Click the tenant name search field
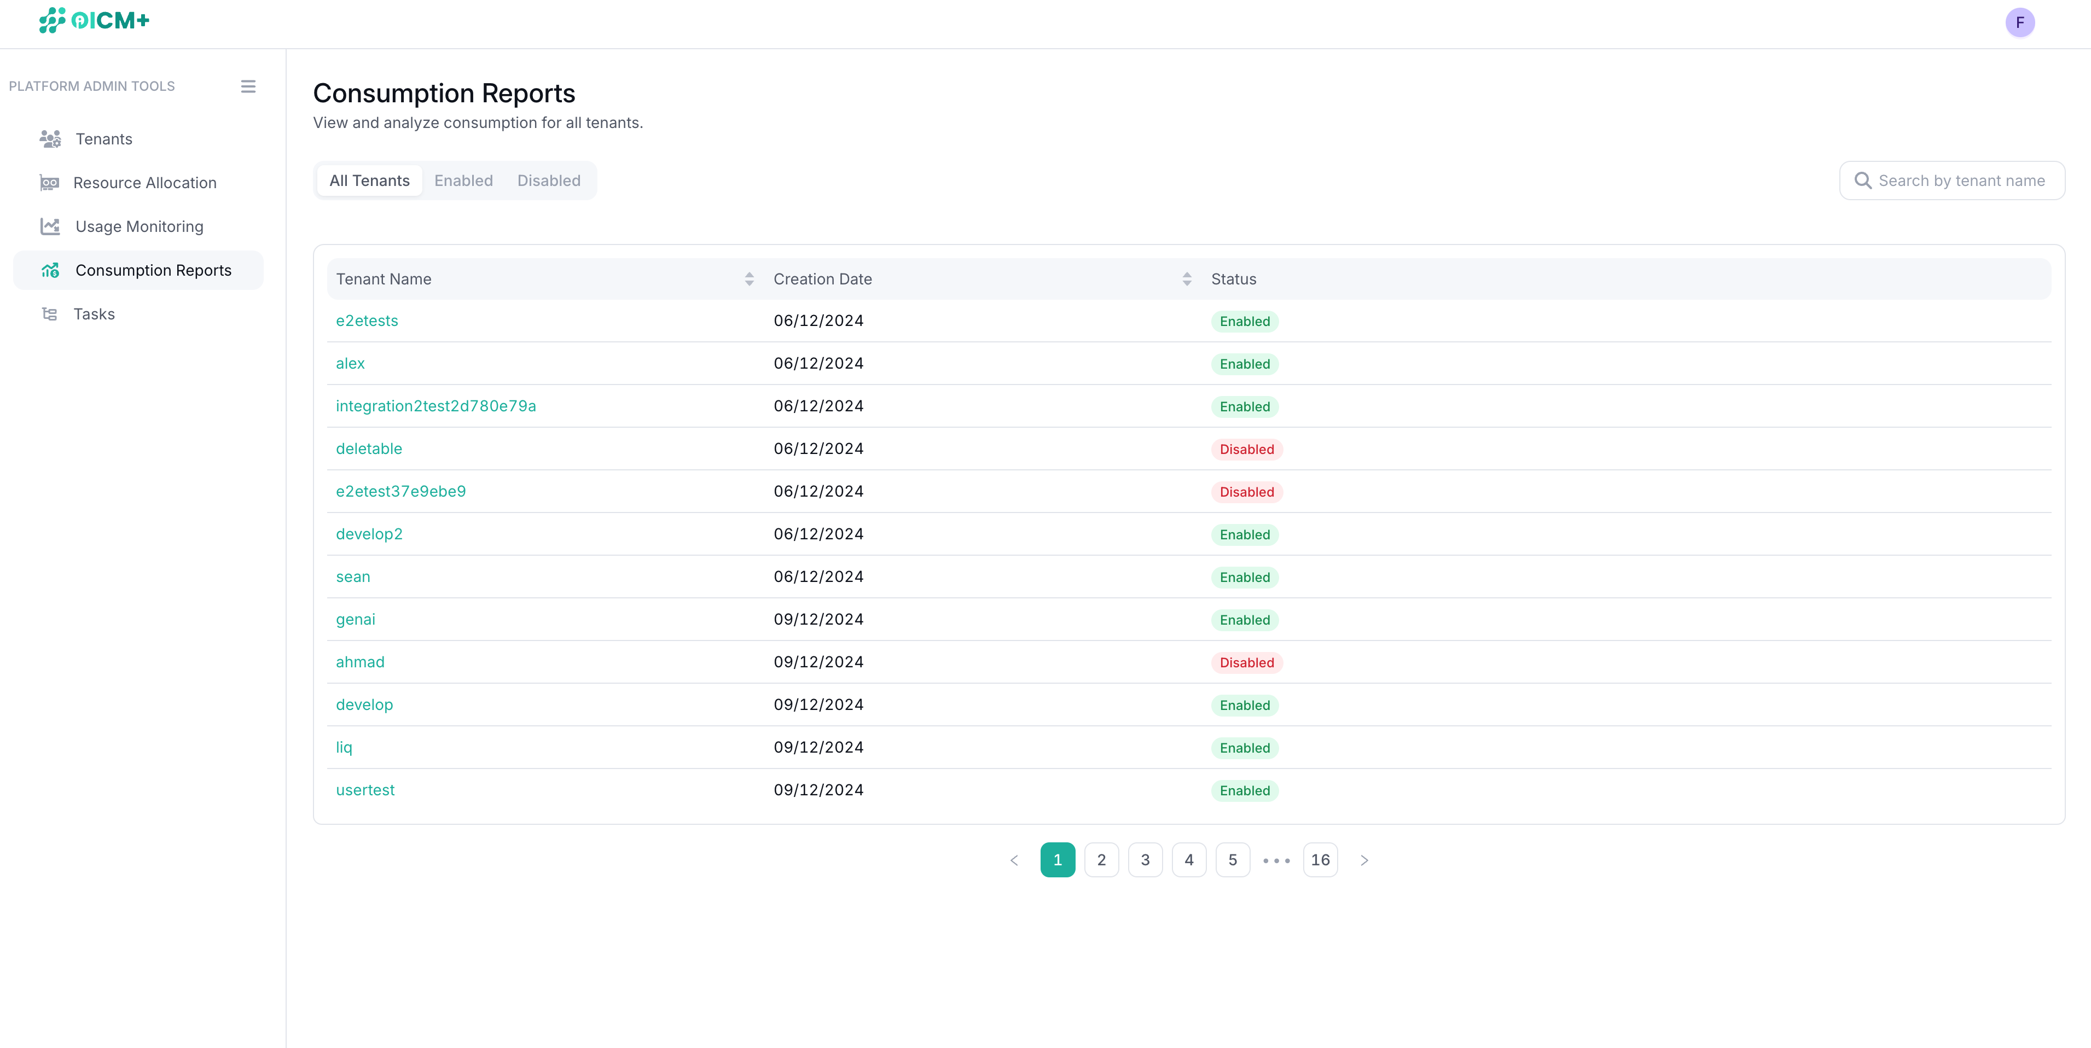2091x1048 pixels. [x=1952, y=180]
